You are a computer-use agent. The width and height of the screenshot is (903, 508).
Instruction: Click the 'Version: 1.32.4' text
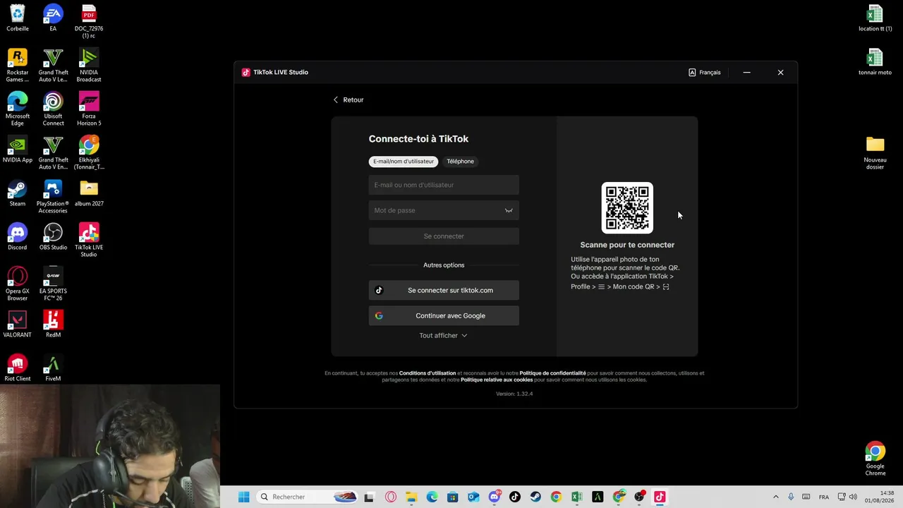(x=514, y=394)
